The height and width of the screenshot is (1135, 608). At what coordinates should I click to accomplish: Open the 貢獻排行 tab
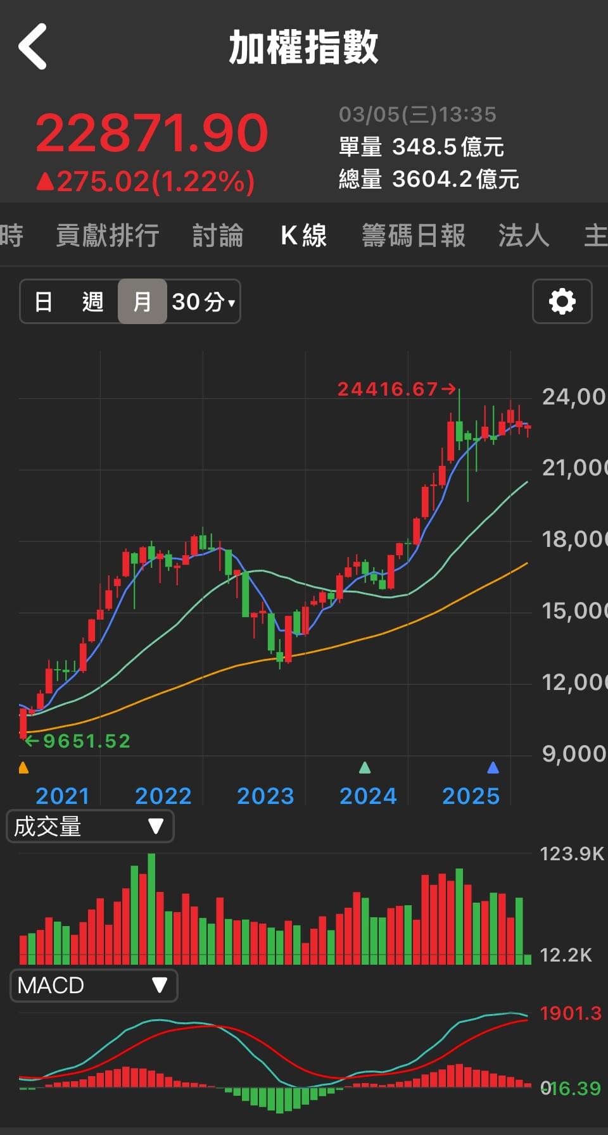coord(108,235)
